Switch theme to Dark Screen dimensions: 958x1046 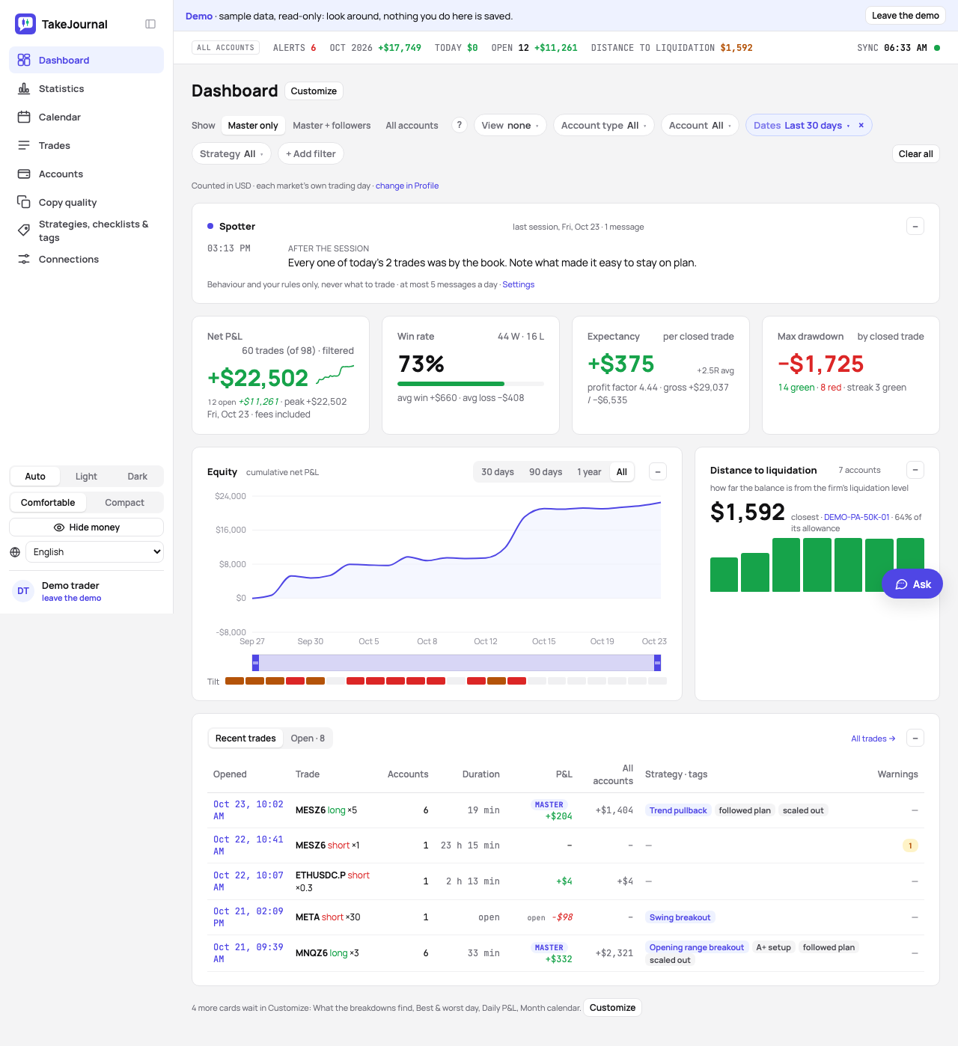[138, 477]
